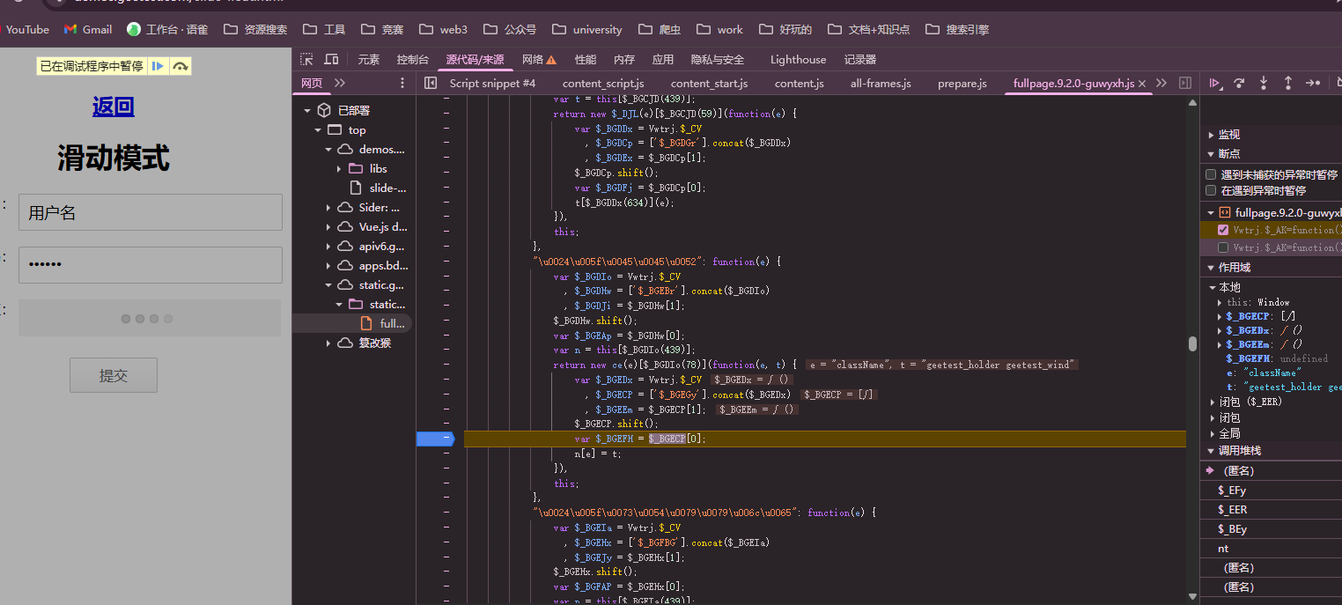
Task: Click the breakpoint marker at the paused line
Action: pos(435,438)
